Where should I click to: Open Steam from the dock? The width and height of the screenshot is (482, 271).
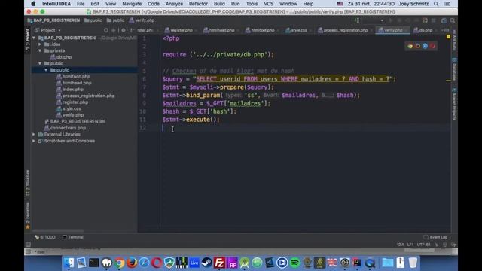[x=206, y=263]
